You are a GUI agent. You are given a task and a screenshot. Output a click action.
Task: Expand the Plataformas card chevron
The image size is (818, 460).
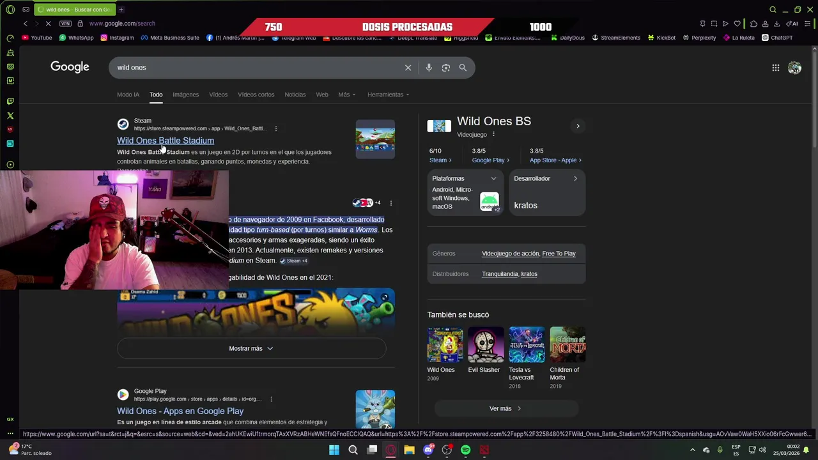pos(493,178)
